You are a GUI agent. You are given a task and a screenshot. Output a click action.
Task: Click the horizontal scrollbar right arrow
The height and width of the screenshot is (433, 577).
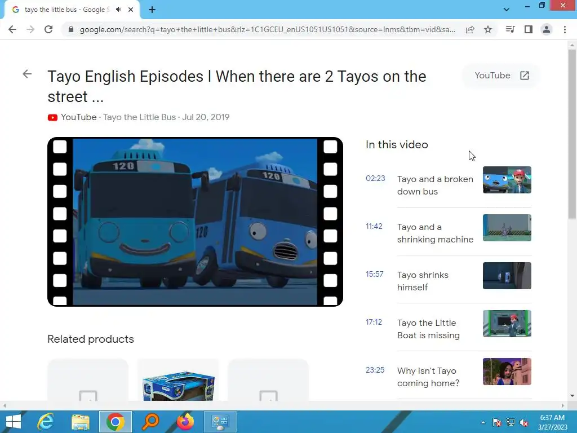[563, 405]
